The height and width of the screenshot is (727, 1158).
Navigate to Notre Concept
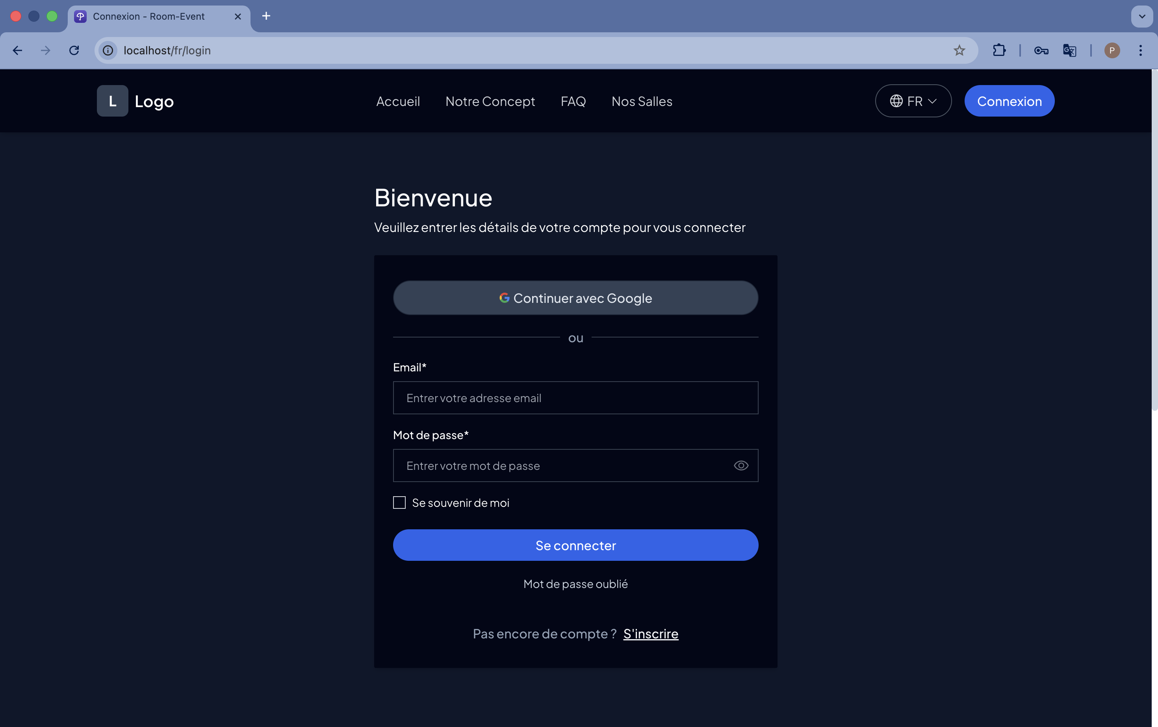pos(490,101)
